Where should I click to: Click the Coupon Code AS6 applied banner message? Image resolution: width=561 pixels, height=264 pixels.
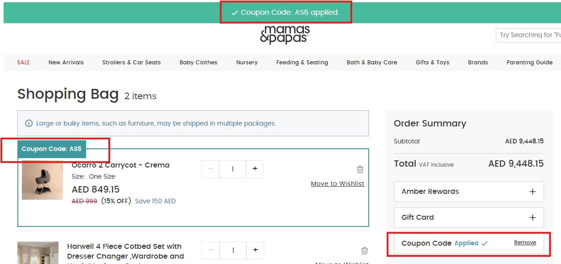click(x=286, y=13)
